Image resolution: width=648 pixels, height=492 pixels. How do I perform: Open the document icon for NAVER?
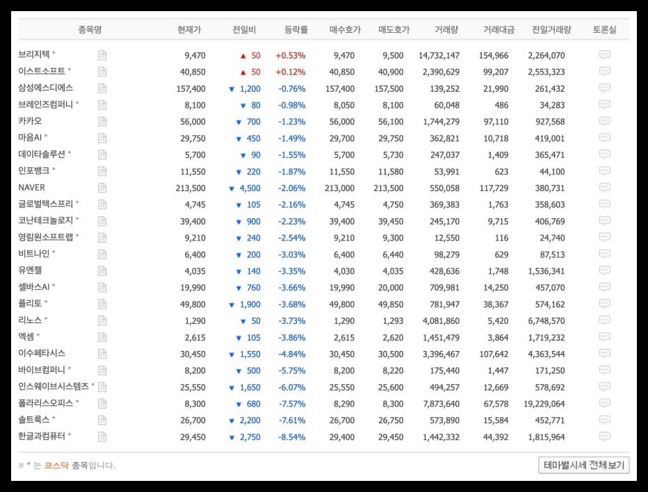tap(102, 188)
